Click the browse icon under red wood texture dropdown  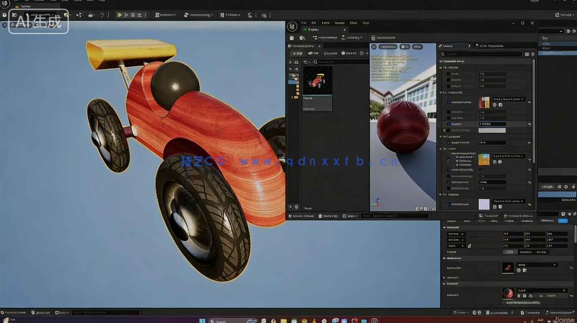click(x=500, y=105)
